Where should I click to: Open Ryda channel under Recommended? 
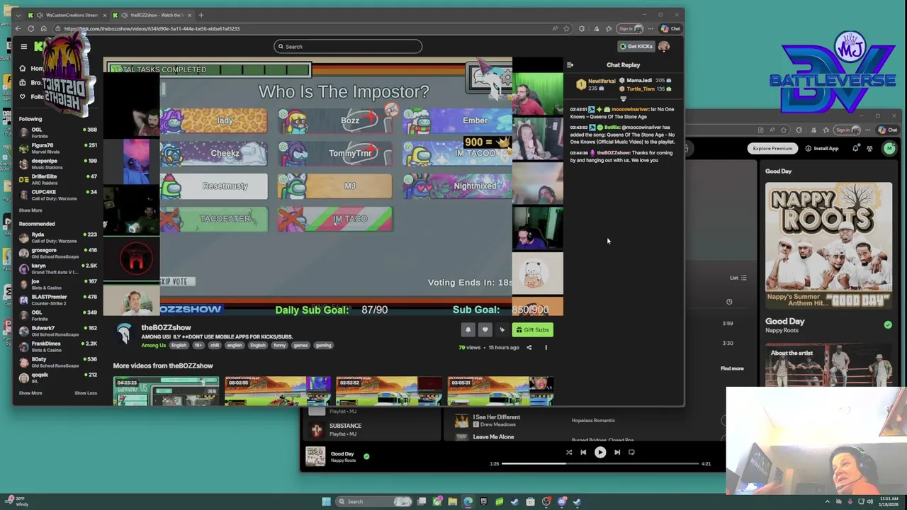pos(58,237)
